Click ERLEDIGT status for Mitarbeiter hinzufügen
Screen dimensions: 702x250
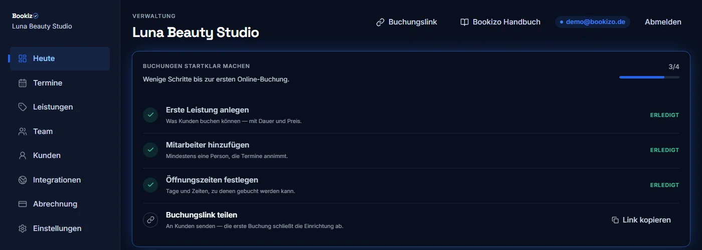click(664, 150)
